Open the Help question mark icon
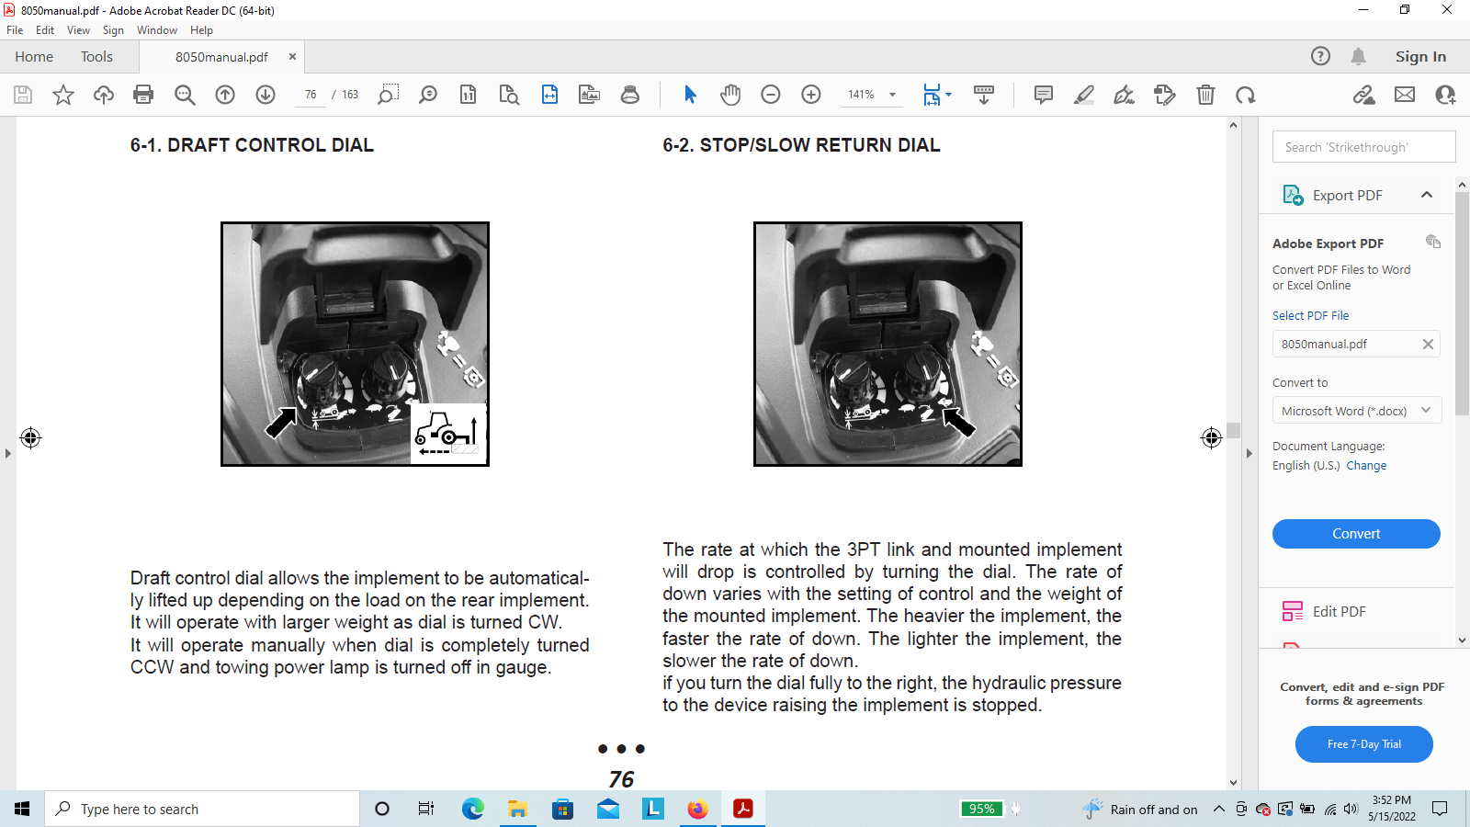This screenshot has height=827, width=1470. 1320,56
